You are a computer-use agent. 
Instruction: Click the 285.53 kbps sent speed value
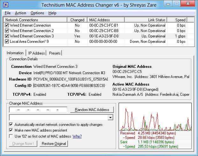[x=158, y=146]
